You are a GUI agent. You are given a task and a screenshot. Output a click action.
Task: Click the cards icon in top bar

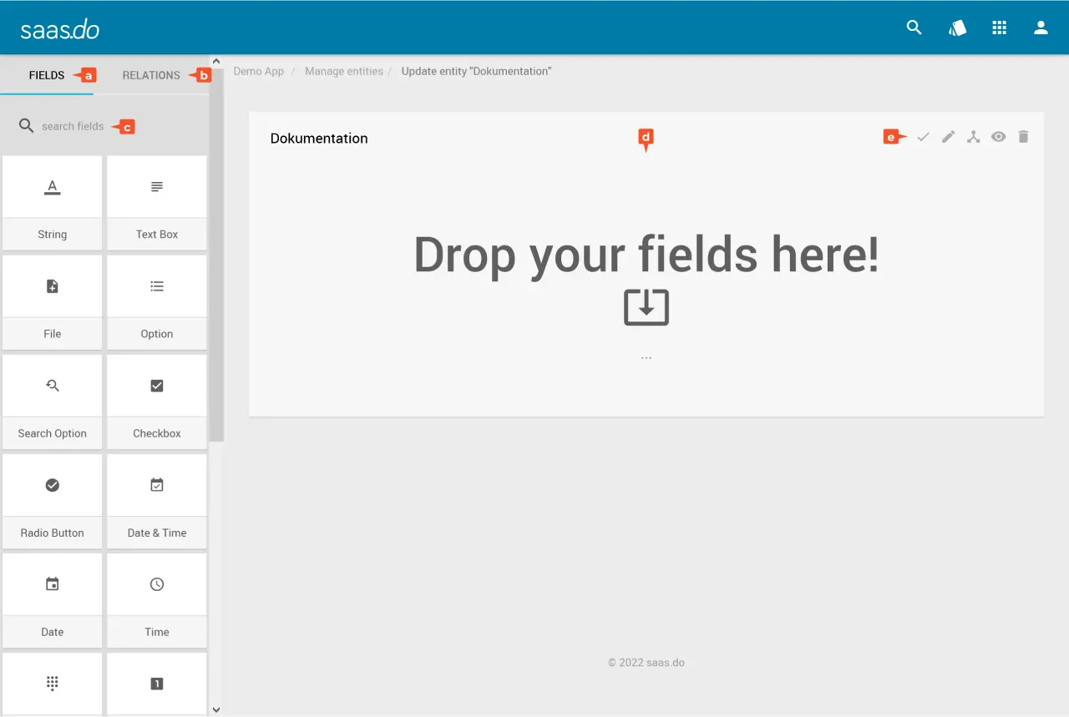tap(957, 28)
